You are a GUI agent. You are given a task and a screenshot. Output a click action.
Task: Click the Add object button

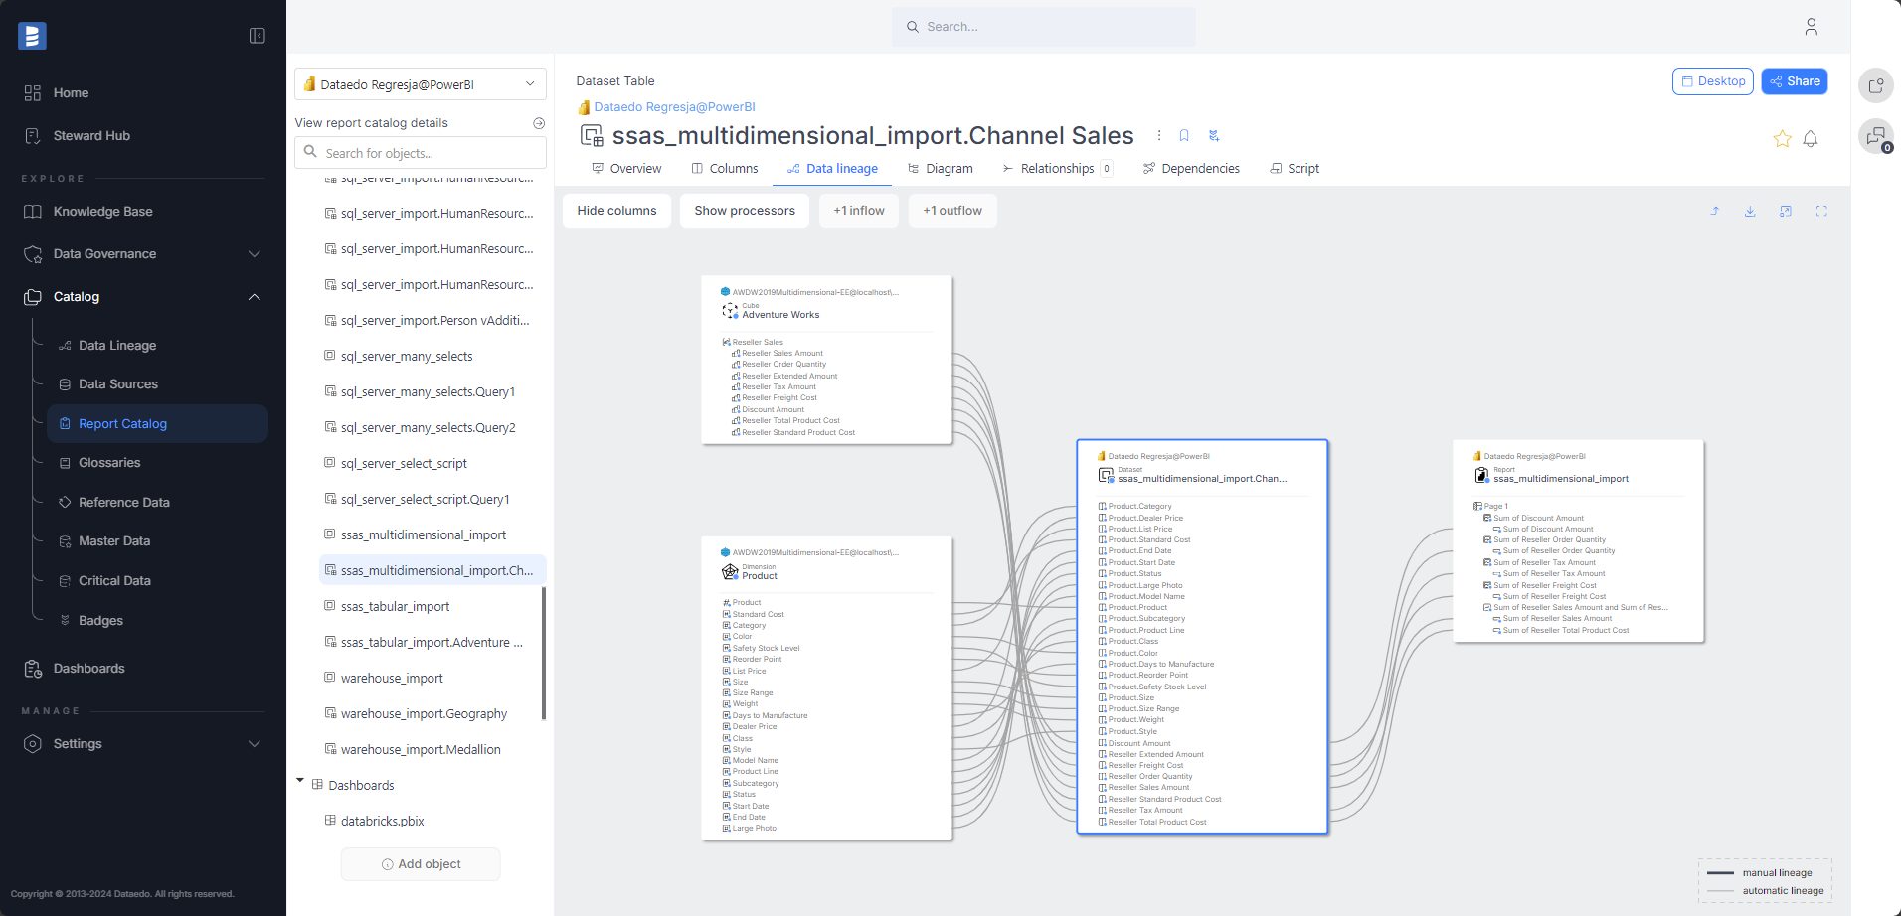pos(421,864)
